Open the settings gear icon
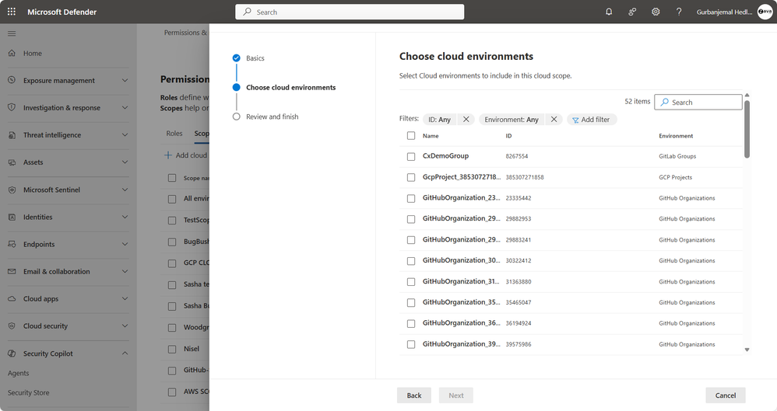This screenshot has height=411, width=777. (x=656, y=12)
